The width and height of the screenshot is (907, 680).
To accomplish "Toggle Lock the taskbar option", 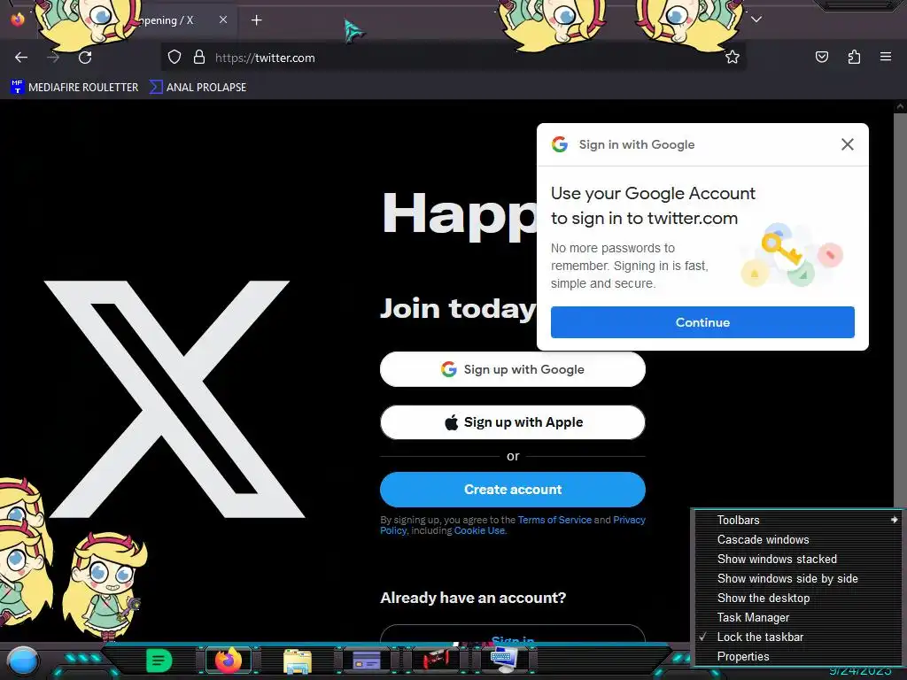I will [798, 637].
